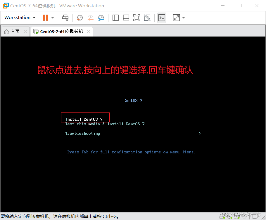Show the console view
This screenshot has width=266, height=220.
point(162,18)
